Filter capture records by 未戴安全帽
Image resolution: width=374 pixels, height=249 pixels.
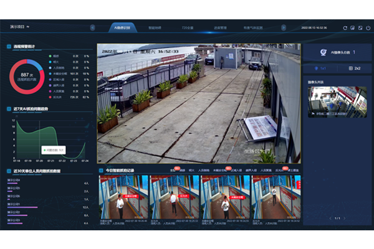[219, 171]
